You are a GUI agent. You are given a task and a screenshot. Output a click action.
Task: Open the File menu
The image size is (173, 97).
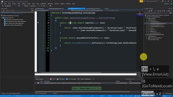tap(2, 4)
